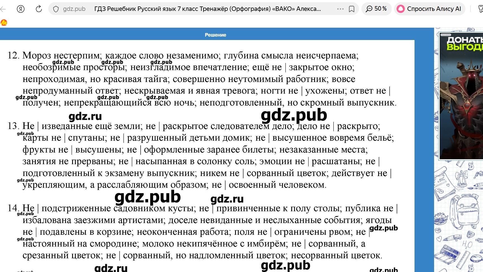Click the gdz.pub address field
This screenshot has width=483, height=272.
(x=74, y=9)
